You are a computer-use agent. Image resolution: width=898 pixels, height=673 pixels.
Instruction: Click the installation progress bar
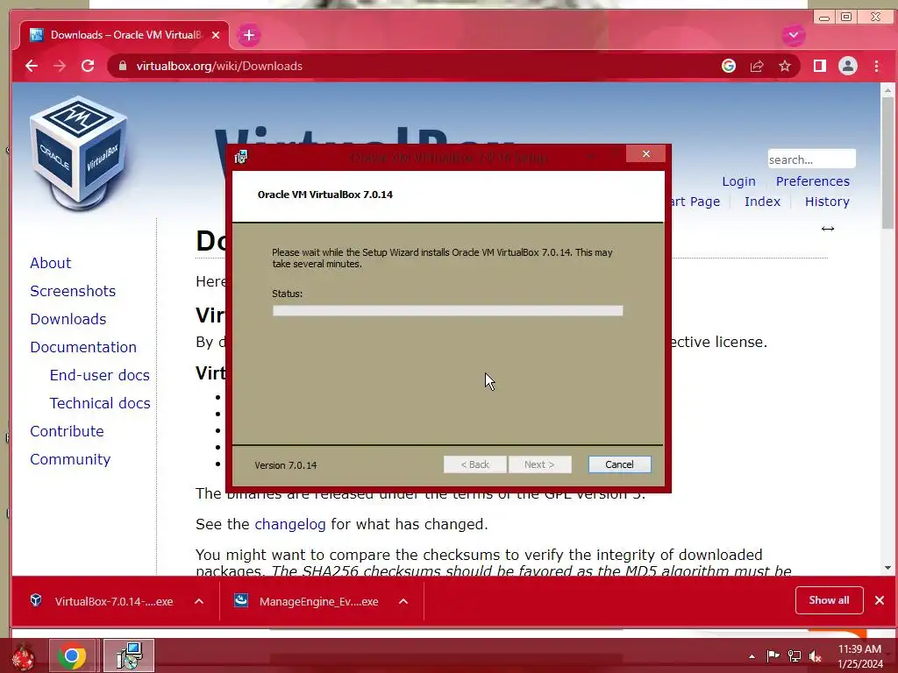[x=448, y=311]
